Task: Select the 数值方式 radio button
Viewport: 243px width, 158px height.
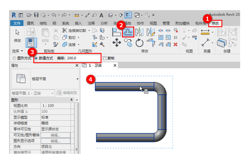Action: (36, 58)
